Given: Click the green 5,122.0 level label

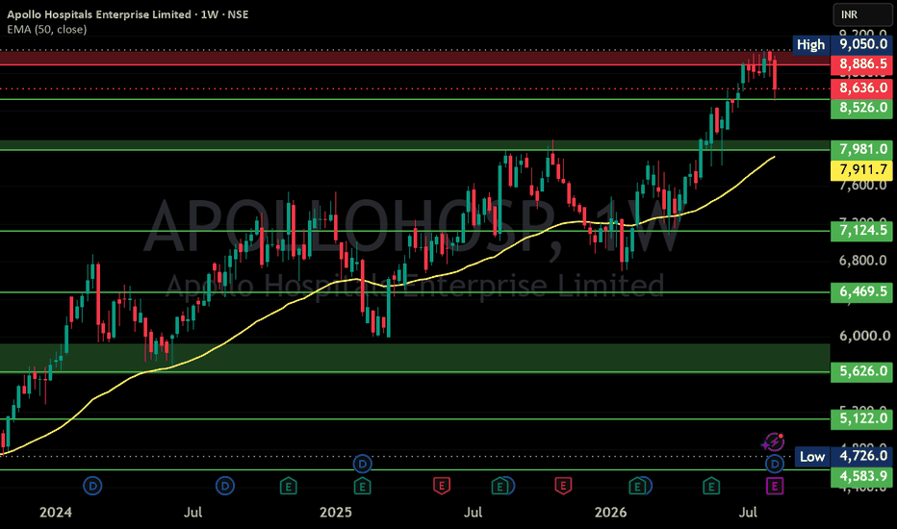Looking at the screenshot, I should (862, 418).
